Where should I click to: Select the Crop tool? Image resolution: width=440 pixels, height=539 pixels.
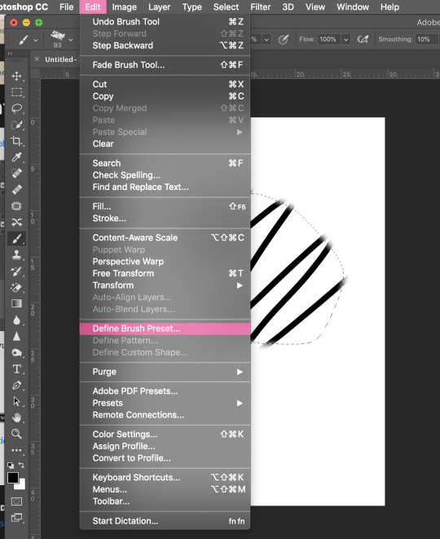pyautogui.click(x=16, y=141)
